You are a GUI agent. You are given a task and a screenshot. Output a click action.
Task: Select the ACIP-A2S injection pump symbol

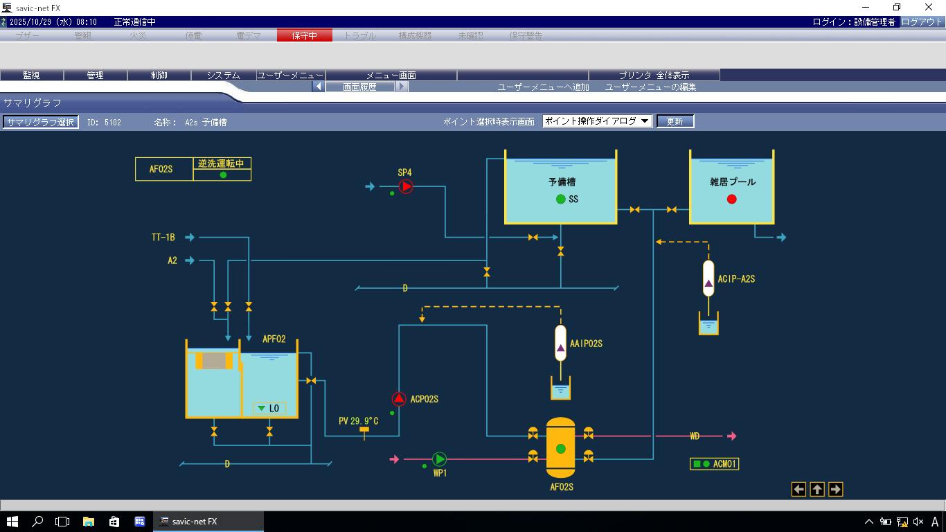pos(708,278)
